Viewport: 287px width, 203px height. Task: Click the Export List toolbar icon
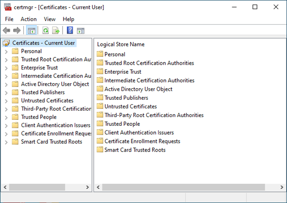[56, 31]
